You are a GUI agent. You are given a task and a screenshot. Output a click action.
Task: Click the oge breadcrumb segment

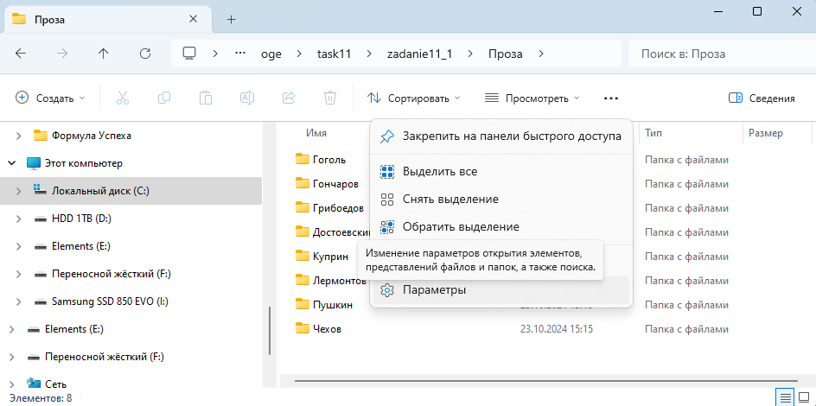coord(271,54)
